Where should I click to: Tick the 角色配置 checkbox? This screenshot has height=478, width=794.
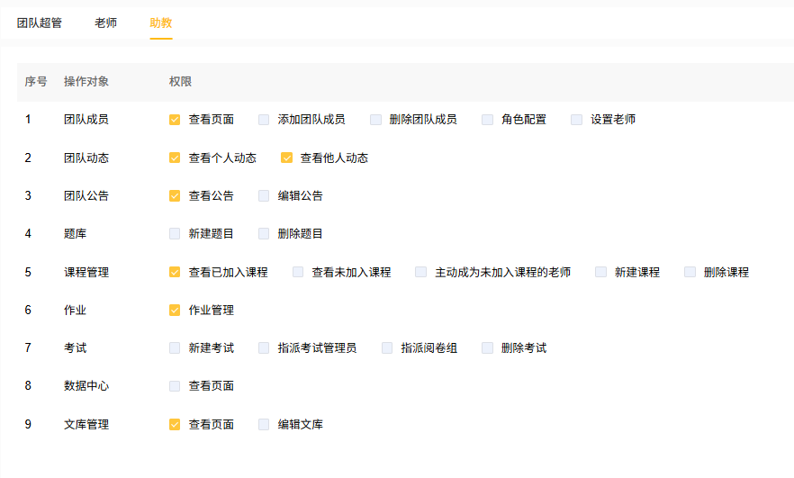point(487,120)
